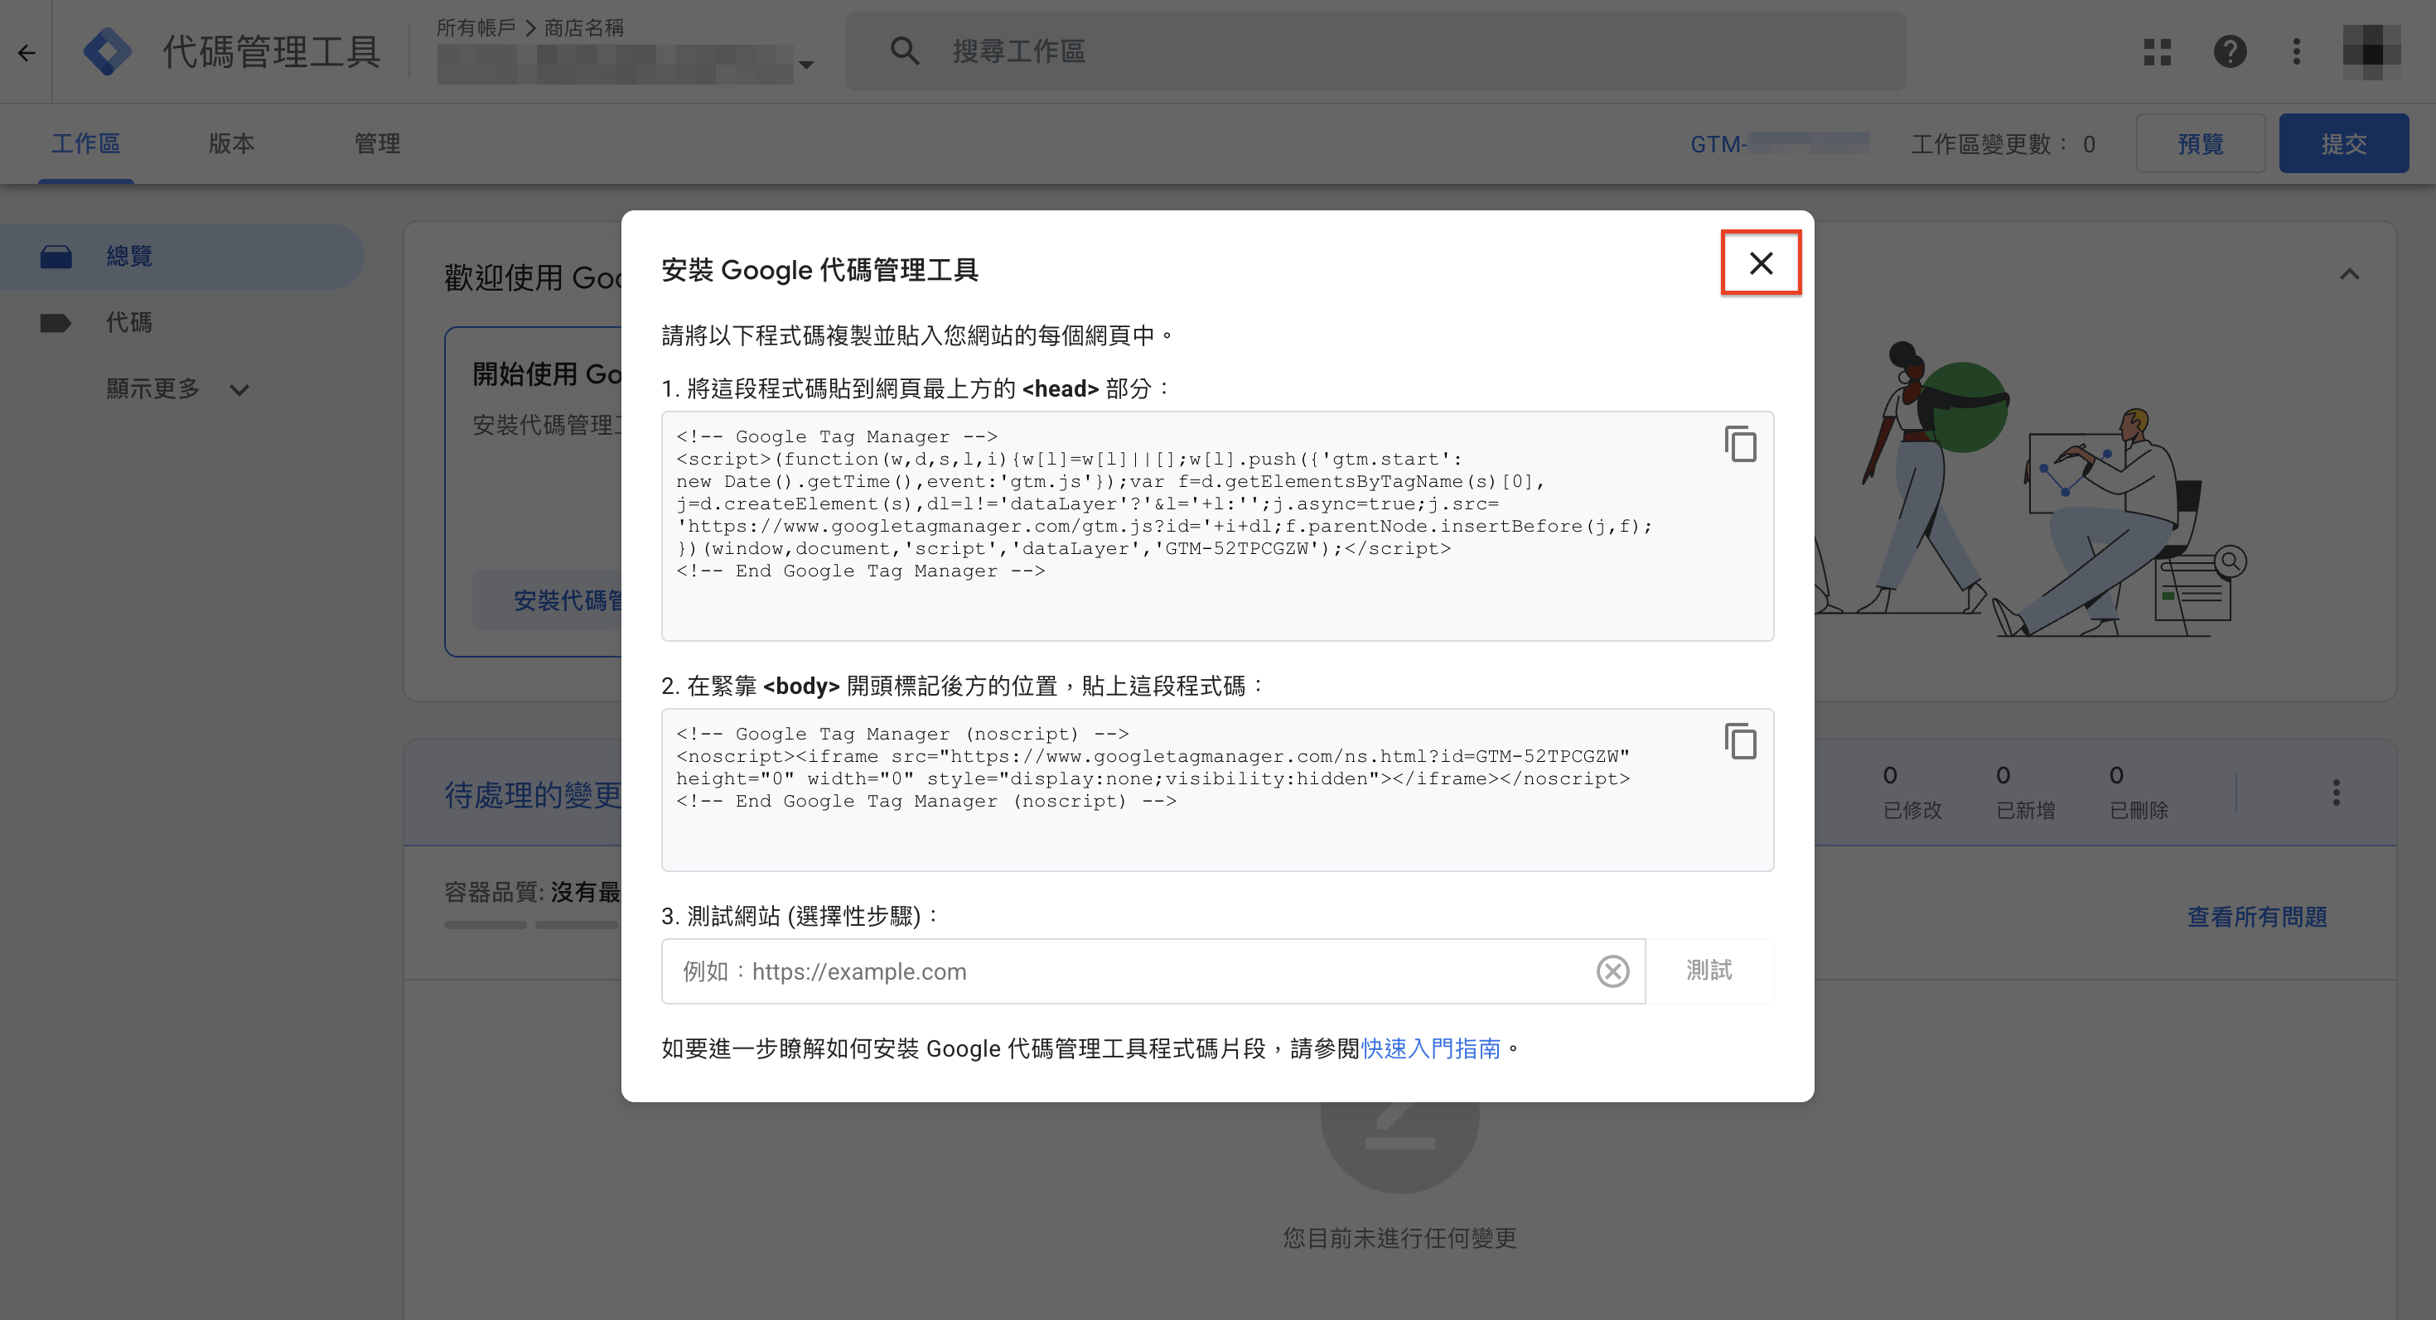Clear the test website URL field
This screenshot has height=1320, width=2436.
pos(1612,971)
